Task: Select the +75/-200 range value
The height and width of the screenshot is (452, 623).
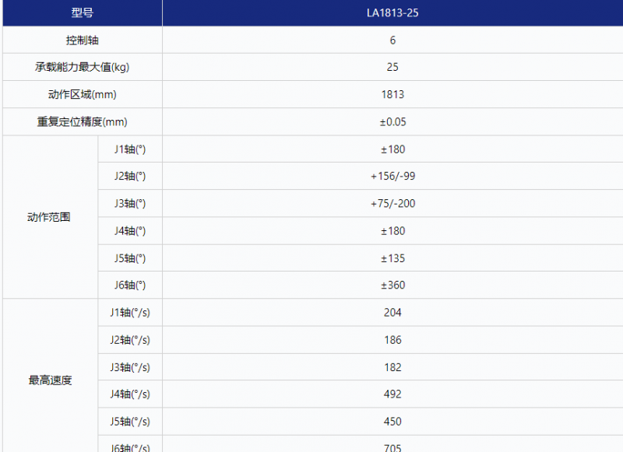Action: coord(392,203)
